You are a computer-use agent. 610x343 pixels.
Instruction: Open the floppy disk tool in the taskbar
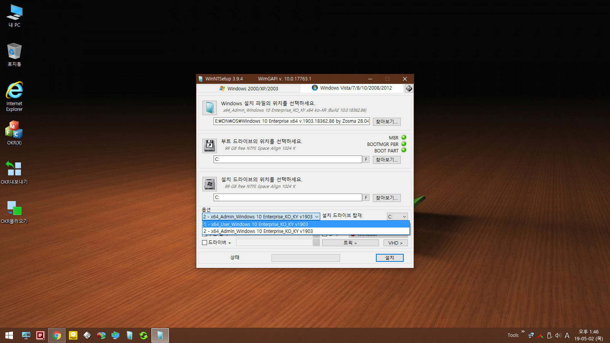point(87,335)
